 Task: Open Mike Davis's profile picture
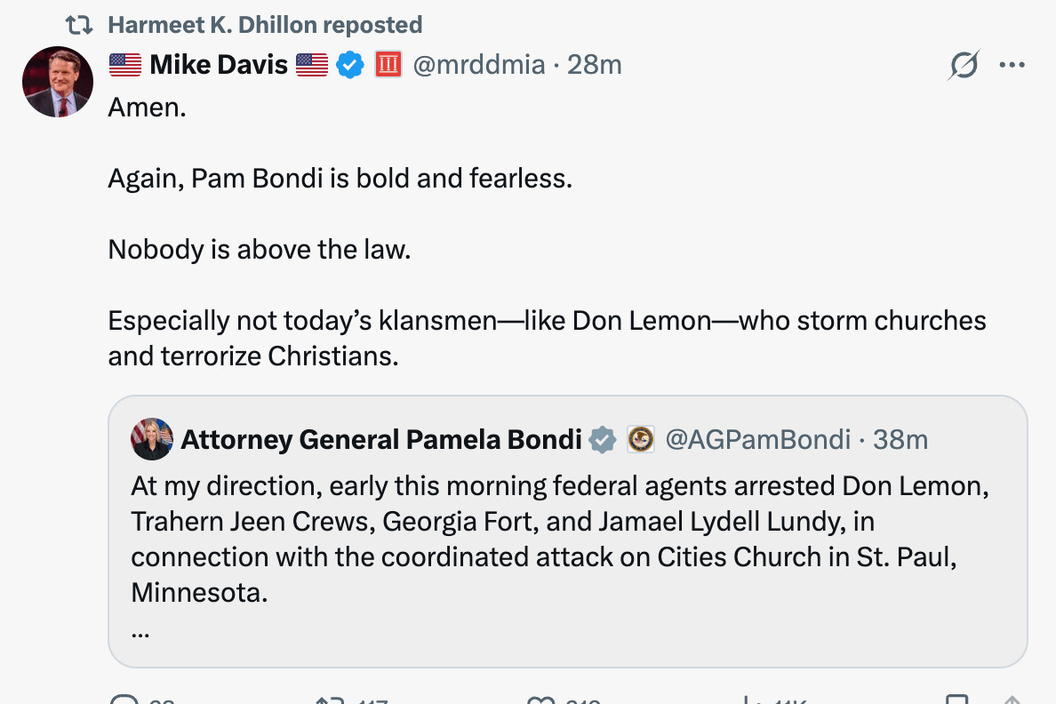coord(58,82)
